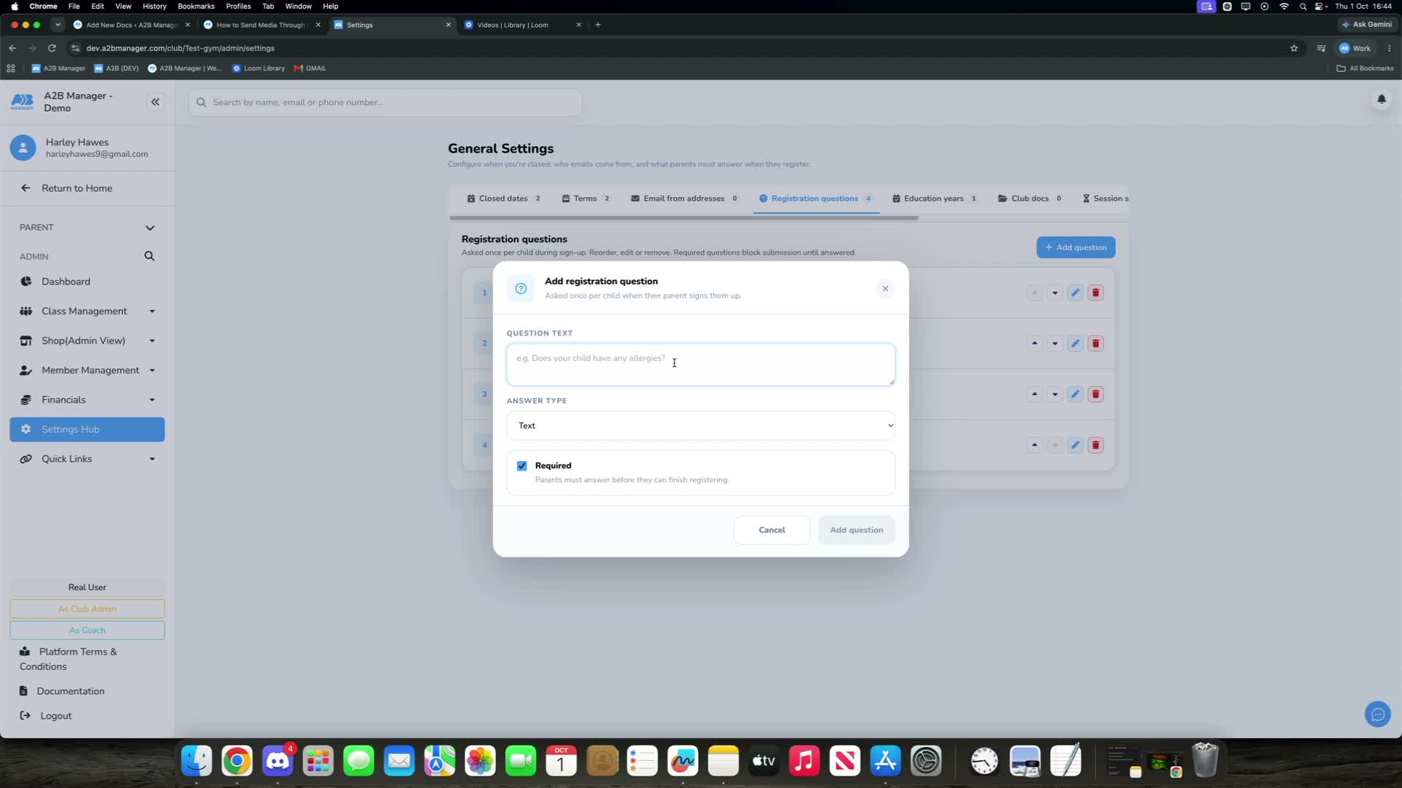1402x788 pixels.
Task: Click the horizontal tabs scrollbar
Action: coord(684,218)
